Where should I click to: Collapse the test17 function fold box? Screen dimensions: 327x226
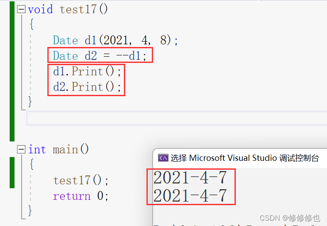[x=21, y=9]
